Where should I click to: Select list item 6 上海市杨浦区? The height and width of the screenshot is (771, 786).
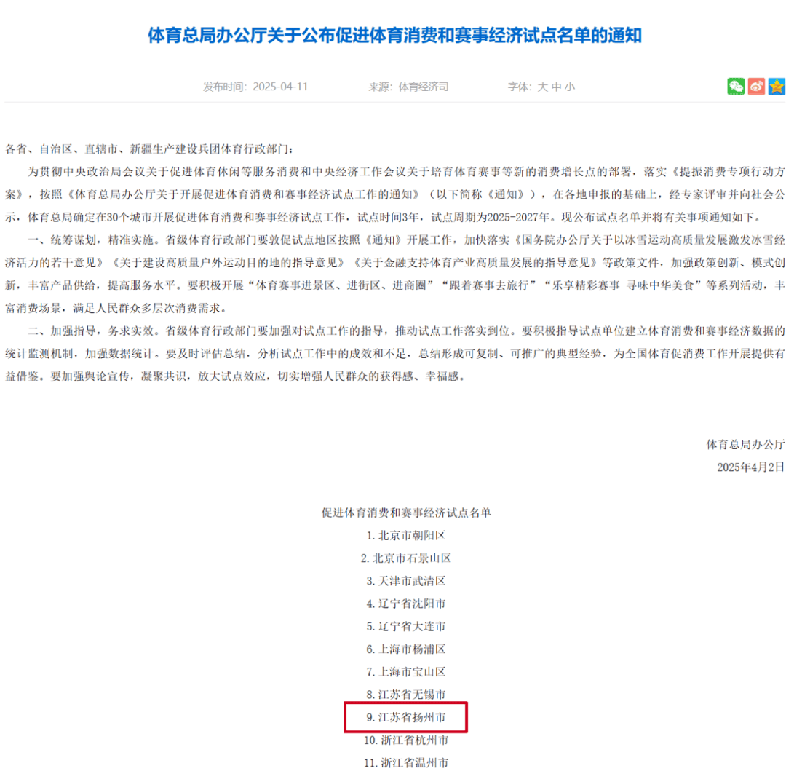(x=406, y=649)
